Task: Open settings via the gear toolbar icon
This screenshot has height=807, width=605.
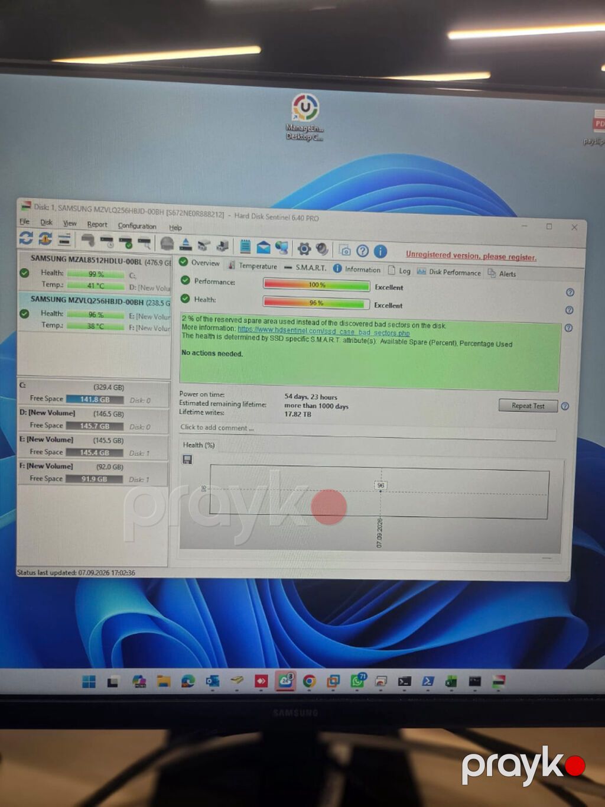Action: (304, 248)
